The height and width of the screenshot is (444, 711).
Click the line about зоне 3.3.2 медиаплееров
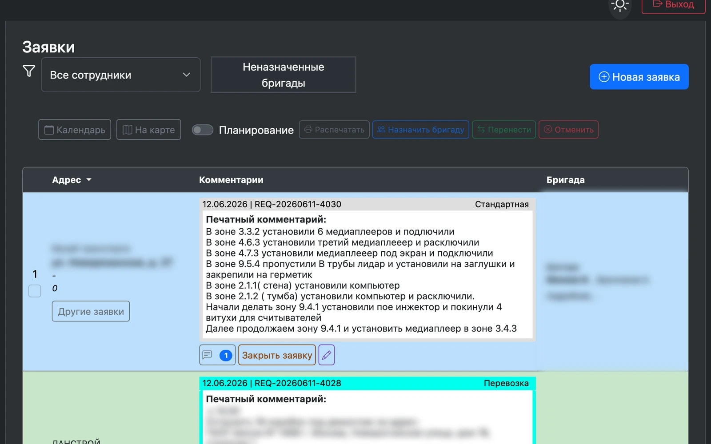[330, 232]
